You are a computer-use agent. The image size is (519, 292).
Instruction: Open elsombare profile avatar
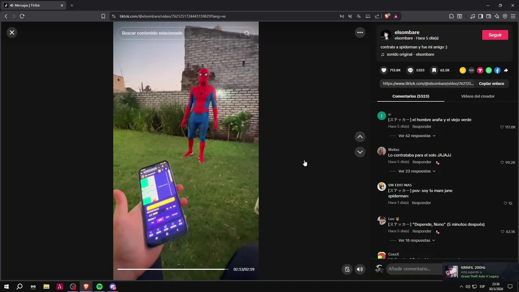[386, 35]
